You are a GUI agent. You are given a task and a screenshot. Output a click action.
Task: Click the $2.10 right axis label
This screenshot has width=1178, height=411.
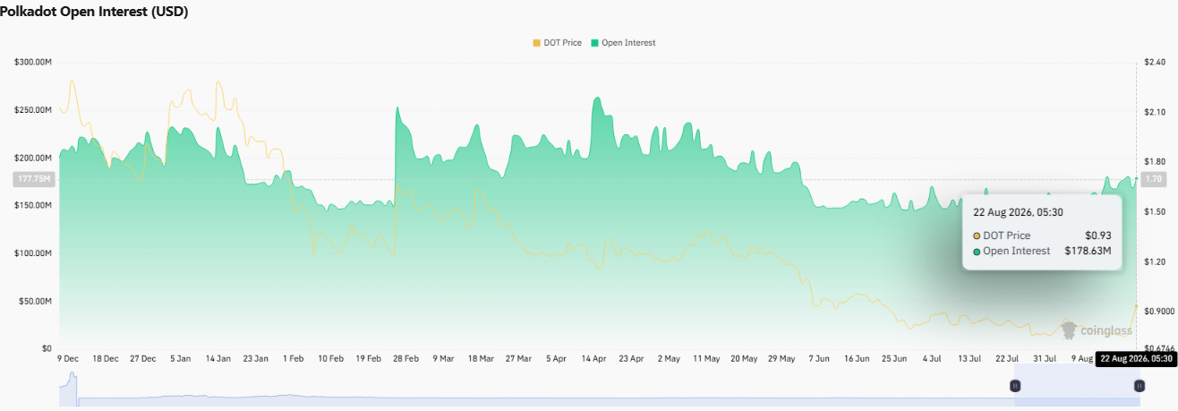[x=1154, y=112]
